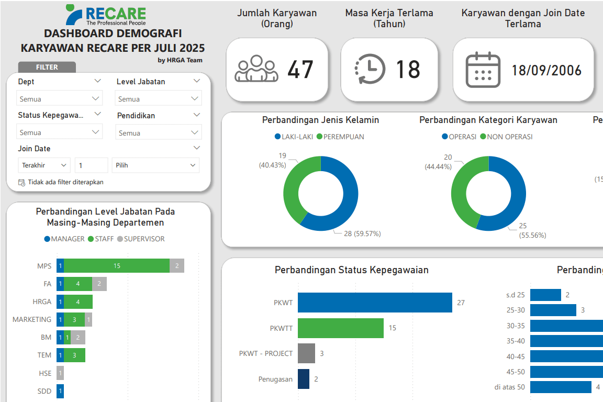Open the Level Jabatan Semua dropdown
This screenshot has width=603, height=402.
point(158,99)
